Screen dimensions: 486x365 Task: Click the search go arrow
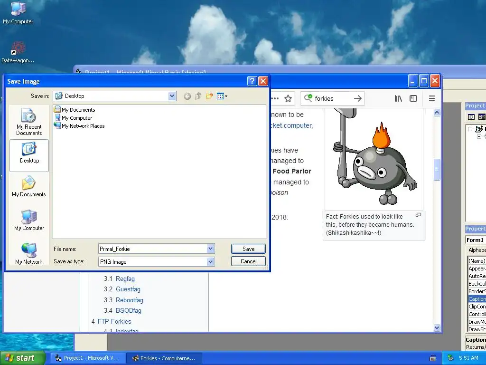(x=358, y=98)
